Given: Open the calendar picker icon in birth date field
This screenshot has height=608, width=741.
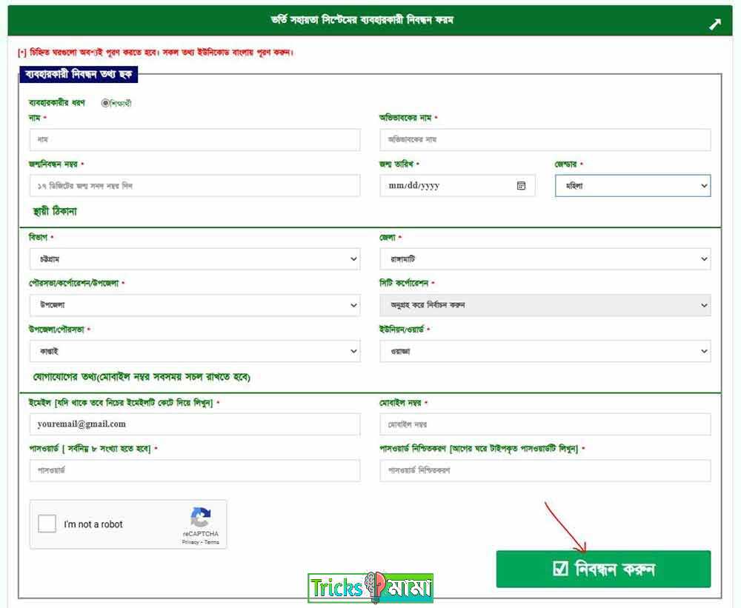Looking at the screenshot, I should pos(521,186).
